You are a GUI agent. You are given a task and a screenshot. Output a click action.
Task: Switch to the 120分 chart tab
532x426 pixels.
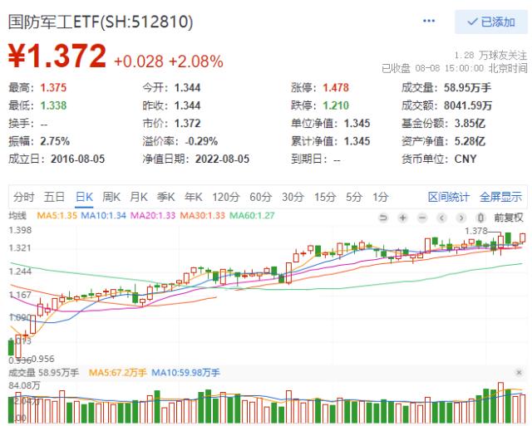tap(226, 197)
